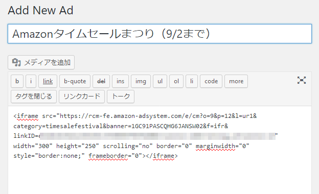
Task: Click the marginwidth="0" attribute text
Action: [222, 146]
